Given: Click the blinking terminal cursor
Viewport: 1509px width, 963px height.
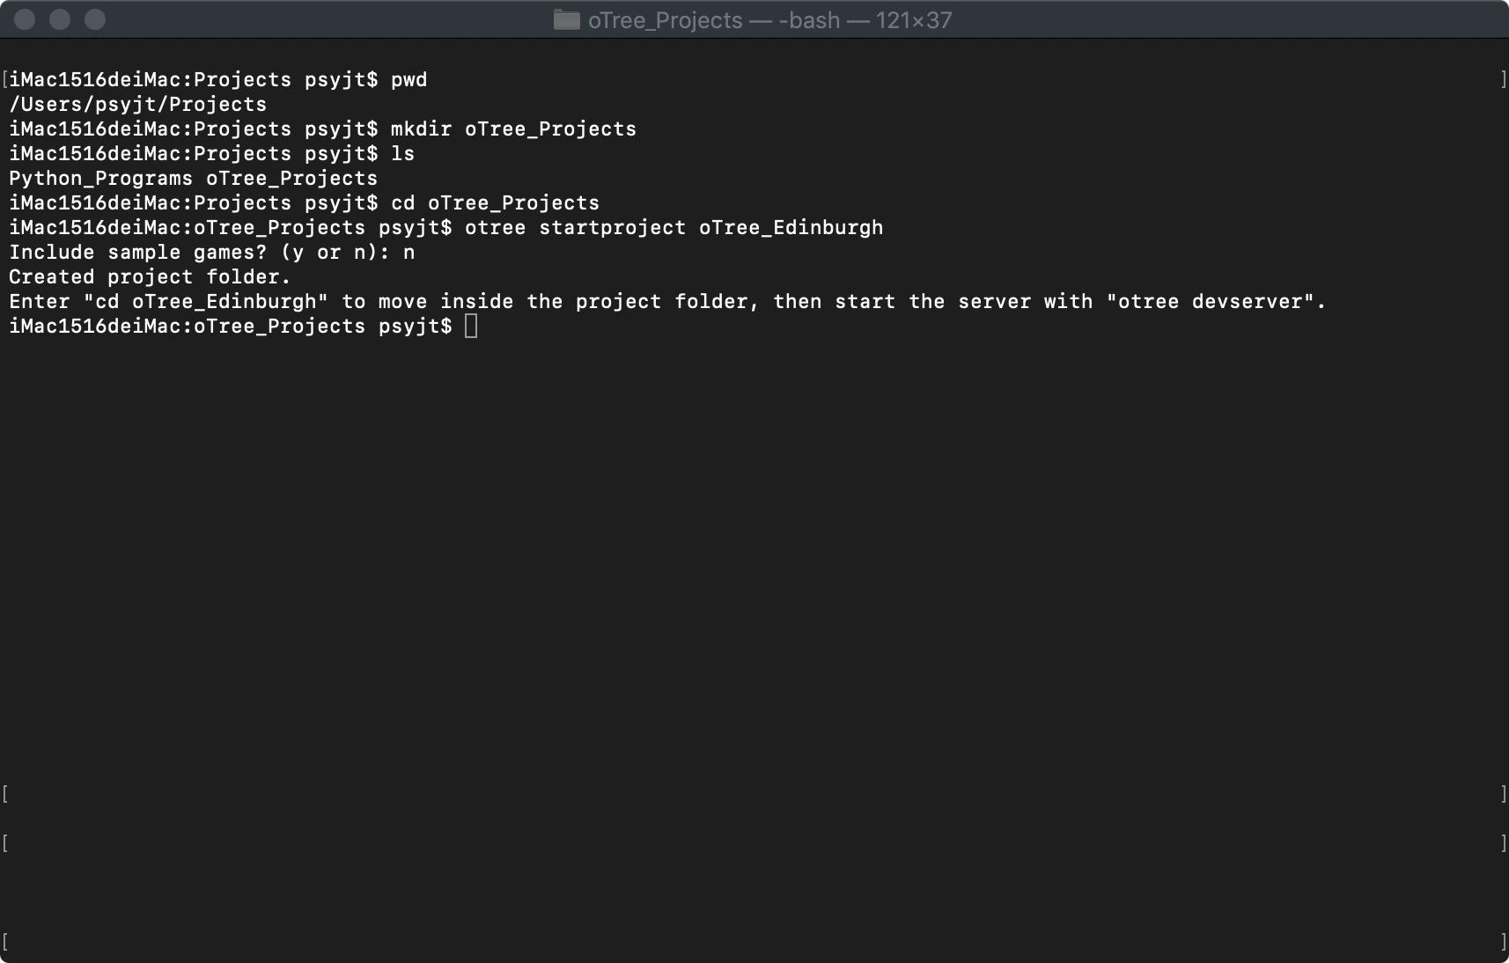Looking at the screenshot, I should coord(472,327).
